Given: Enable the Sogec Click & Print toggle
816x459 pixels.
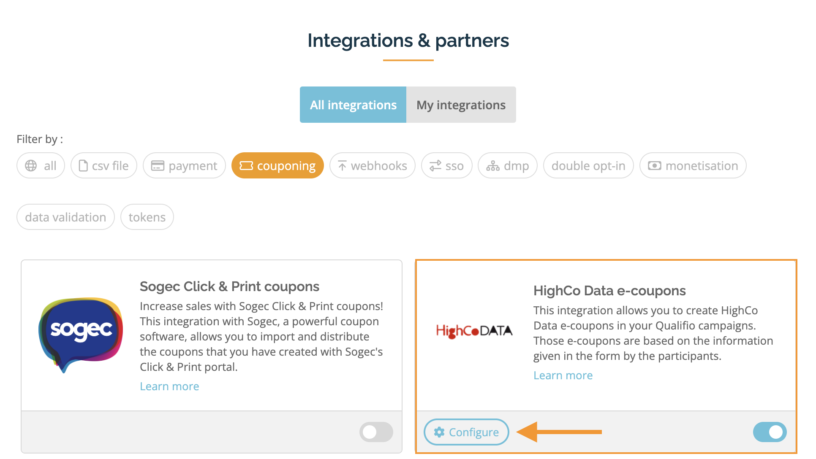Looking at the screenshot, I should (376, 432).
